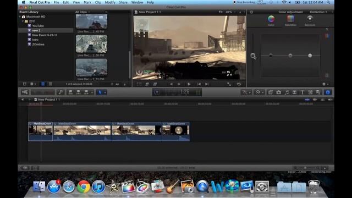Image resolution: width=352 pixels, height=198 pixels.
Task: Click the previous frame button
Action: coord(171,84)
